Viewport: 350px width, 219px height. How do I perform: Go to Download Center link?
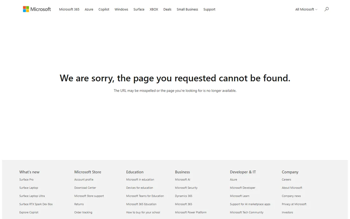click(x=85, y=188)
